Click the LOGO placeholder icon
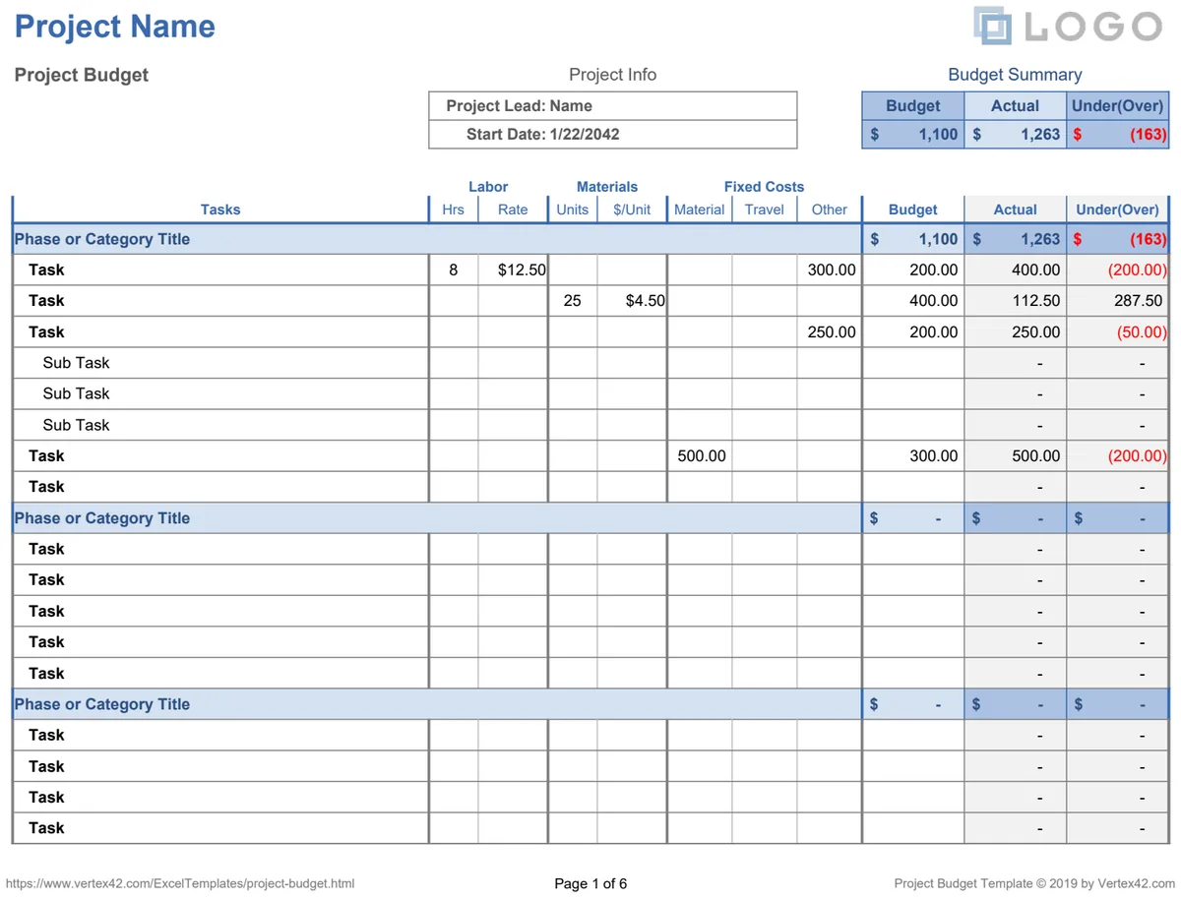1181x898 pixels. (x=993, y=26)
